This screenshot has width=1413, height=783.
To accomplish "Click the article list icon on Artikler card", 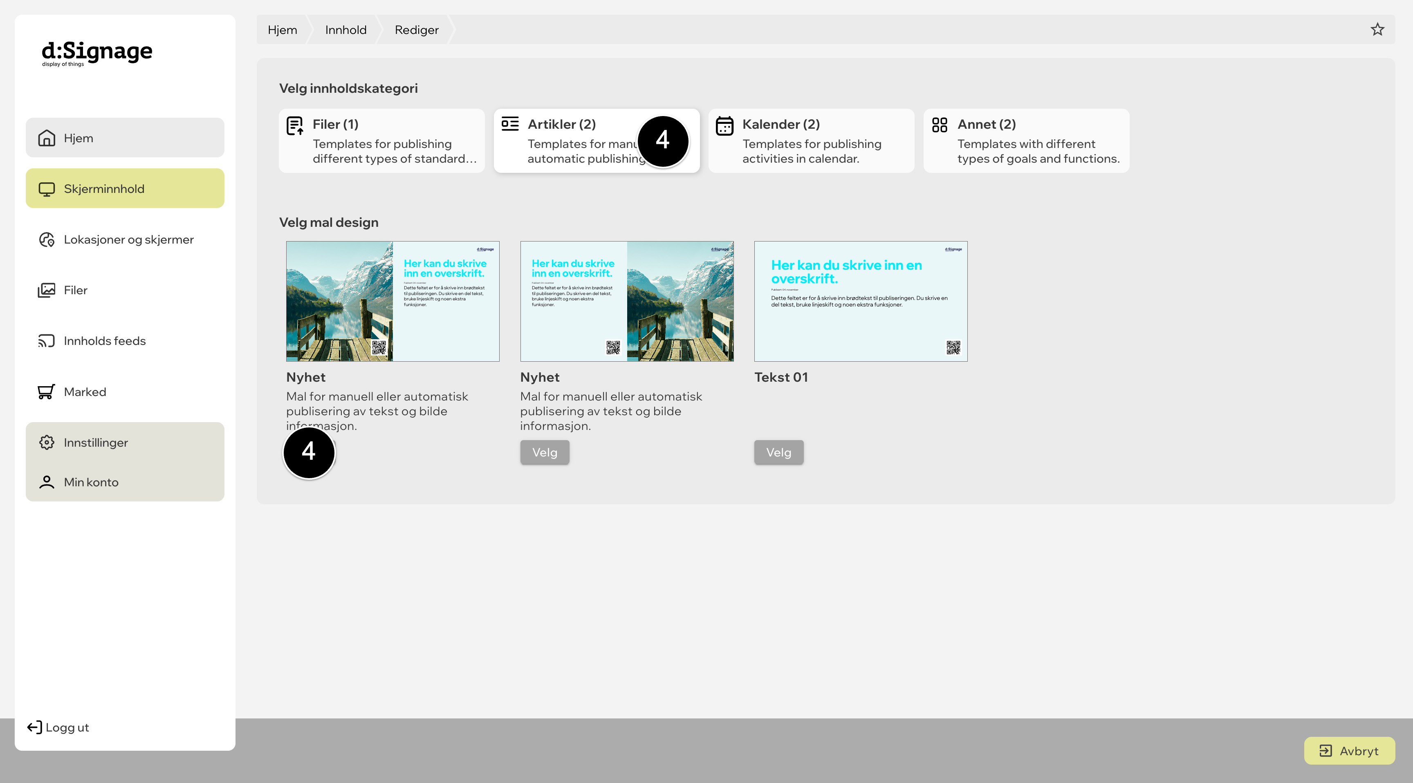I will coord(510,124).
